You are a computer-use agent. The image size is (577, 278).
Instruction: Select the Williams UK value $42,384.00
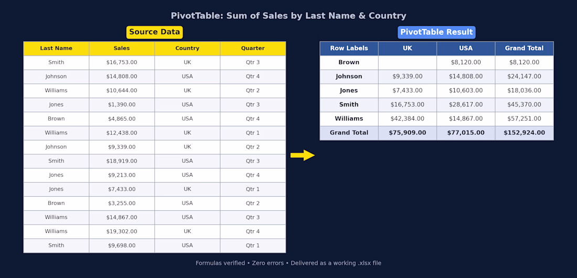tap(408, 119)
